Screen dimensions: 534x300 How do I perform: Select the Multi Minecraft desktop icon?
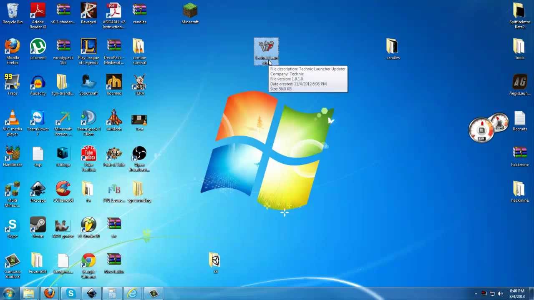tap(13, 195)
